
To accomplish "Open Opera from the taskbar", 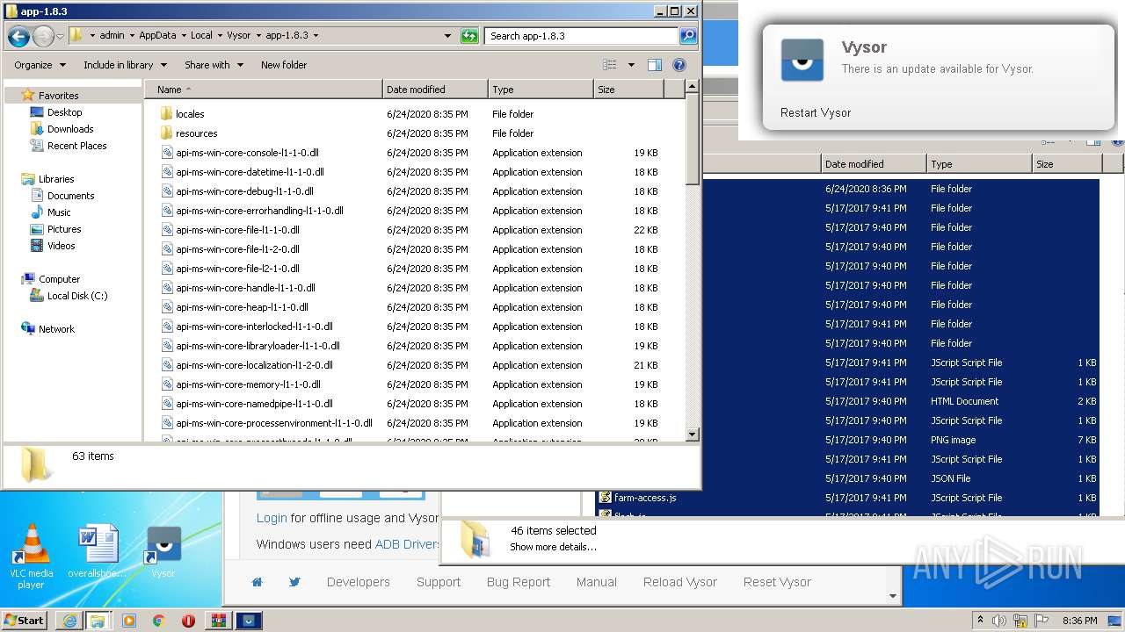I will click(x=188, y=621).
